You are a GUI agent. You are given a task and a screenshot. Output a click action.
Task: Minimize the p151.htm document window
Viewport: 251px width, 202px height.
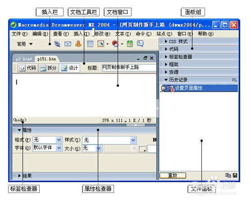coord(138,59)
